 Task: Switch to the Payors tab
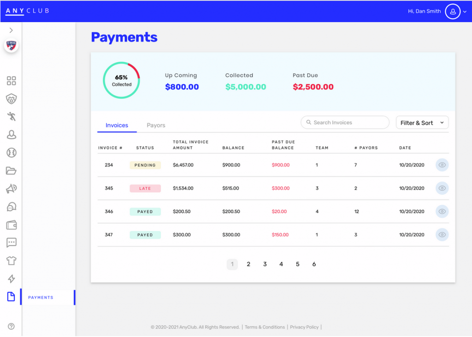(156, 125)
